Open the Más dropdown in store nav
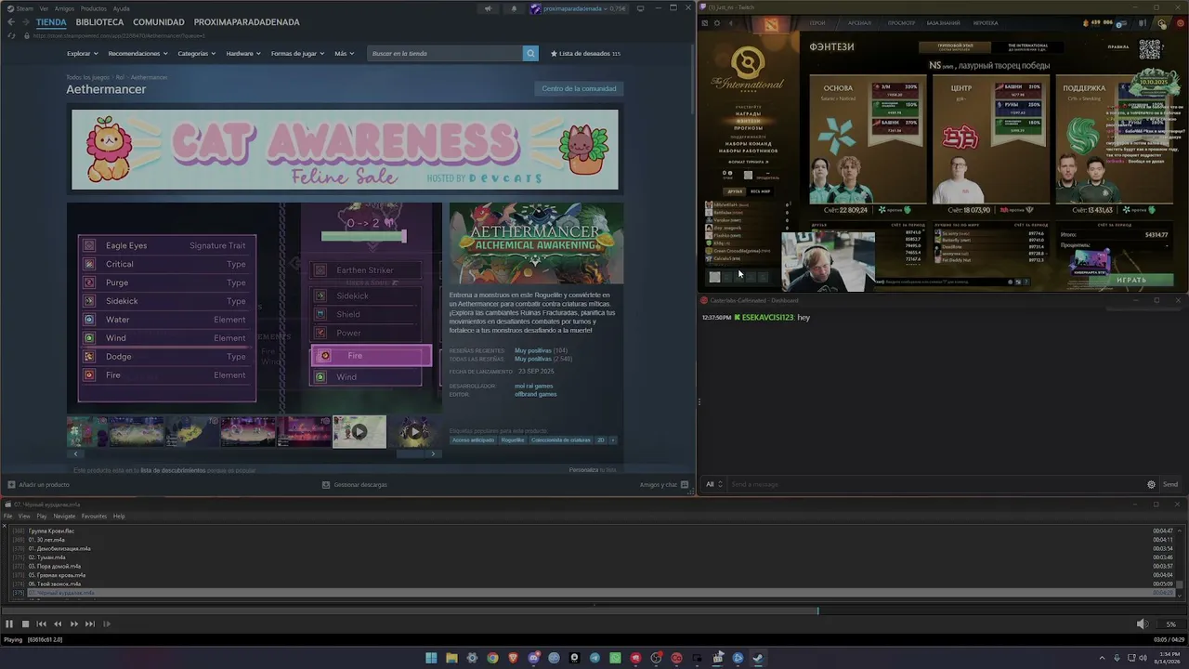 click(x=343, y=53)
